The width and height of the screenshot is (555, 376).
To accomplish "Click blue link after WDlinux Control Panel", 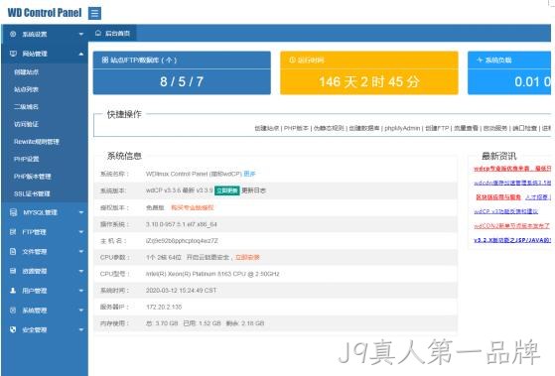I will click(x=249, y=174).
